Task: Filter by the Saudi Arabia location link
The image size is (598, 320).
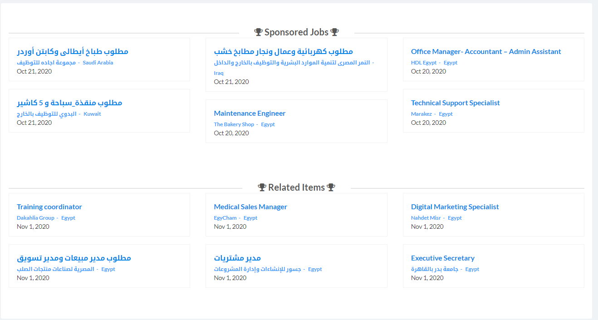Action: (98, 63)
